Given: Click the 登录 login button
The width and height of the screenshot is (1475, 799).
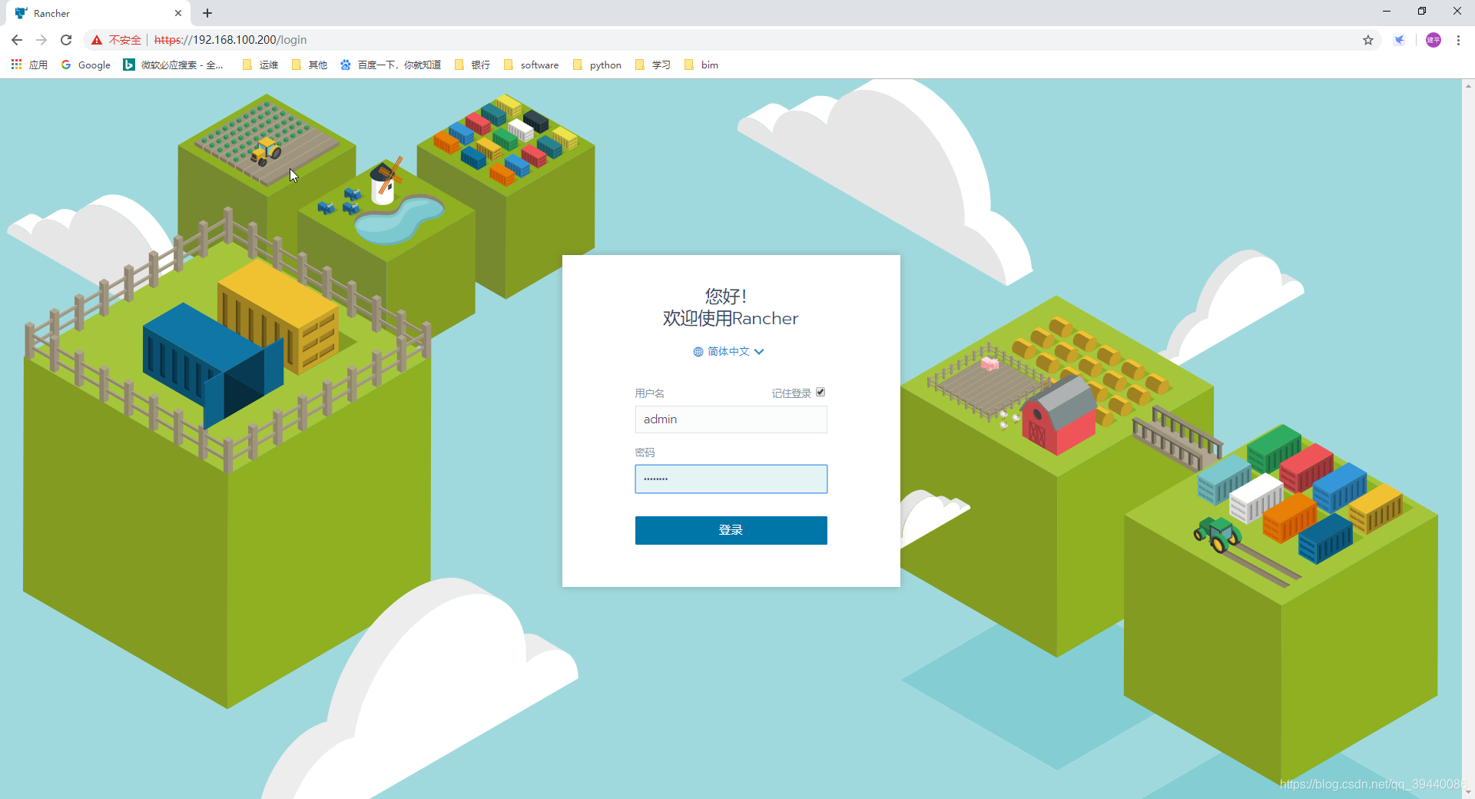Looking at the screenshot, I should click(x=731, y=530).
